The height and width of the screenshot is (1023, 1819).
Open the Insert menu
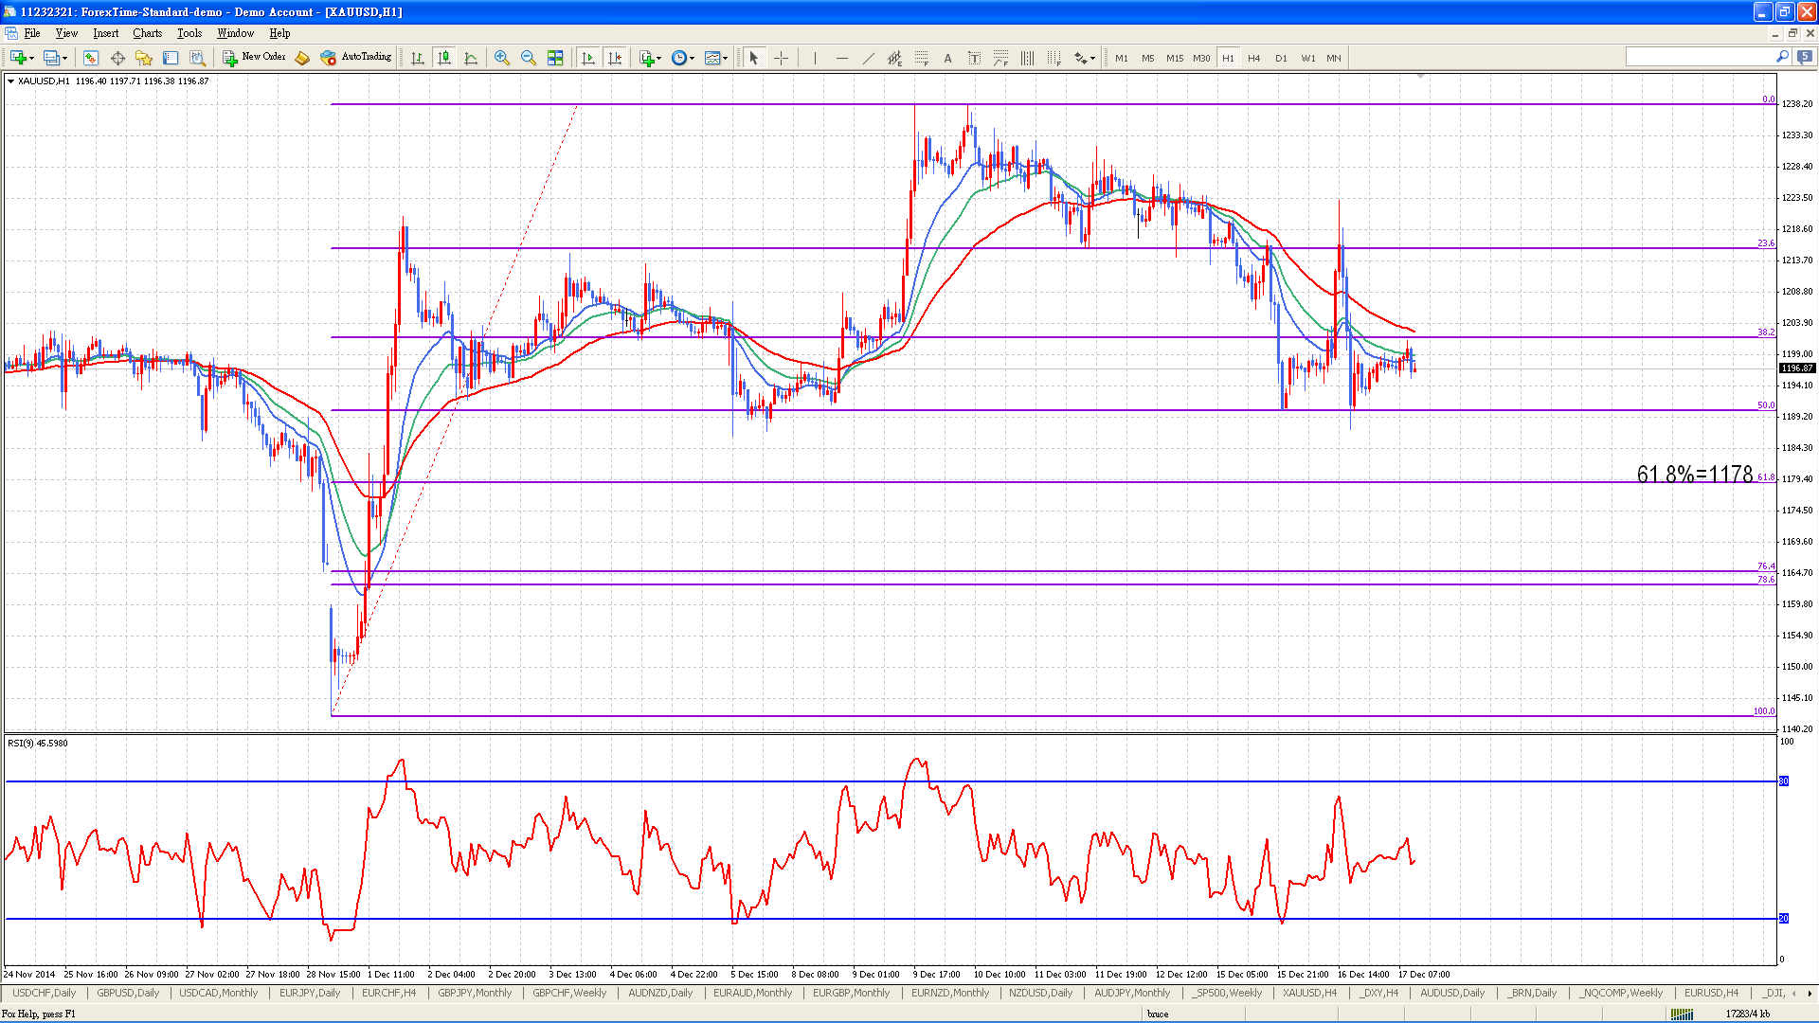[106, 33]
